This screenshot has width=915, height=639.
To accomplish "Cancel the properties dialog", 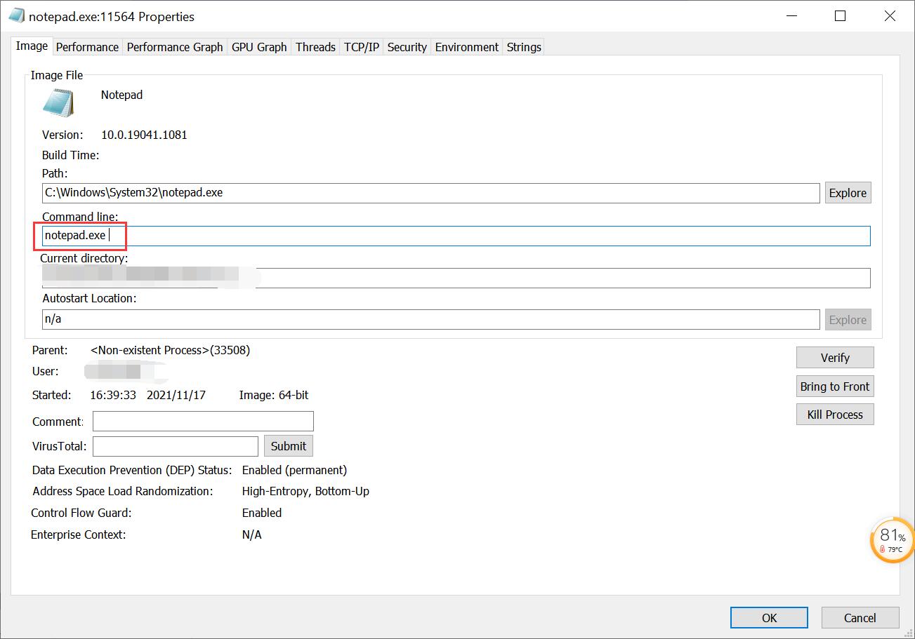I will click(x=860, y=618).
